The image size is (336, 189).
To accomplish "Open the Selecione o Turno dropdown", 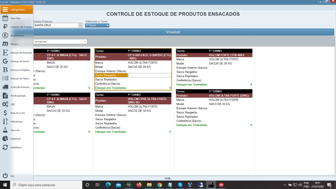I will coord(108,25).
